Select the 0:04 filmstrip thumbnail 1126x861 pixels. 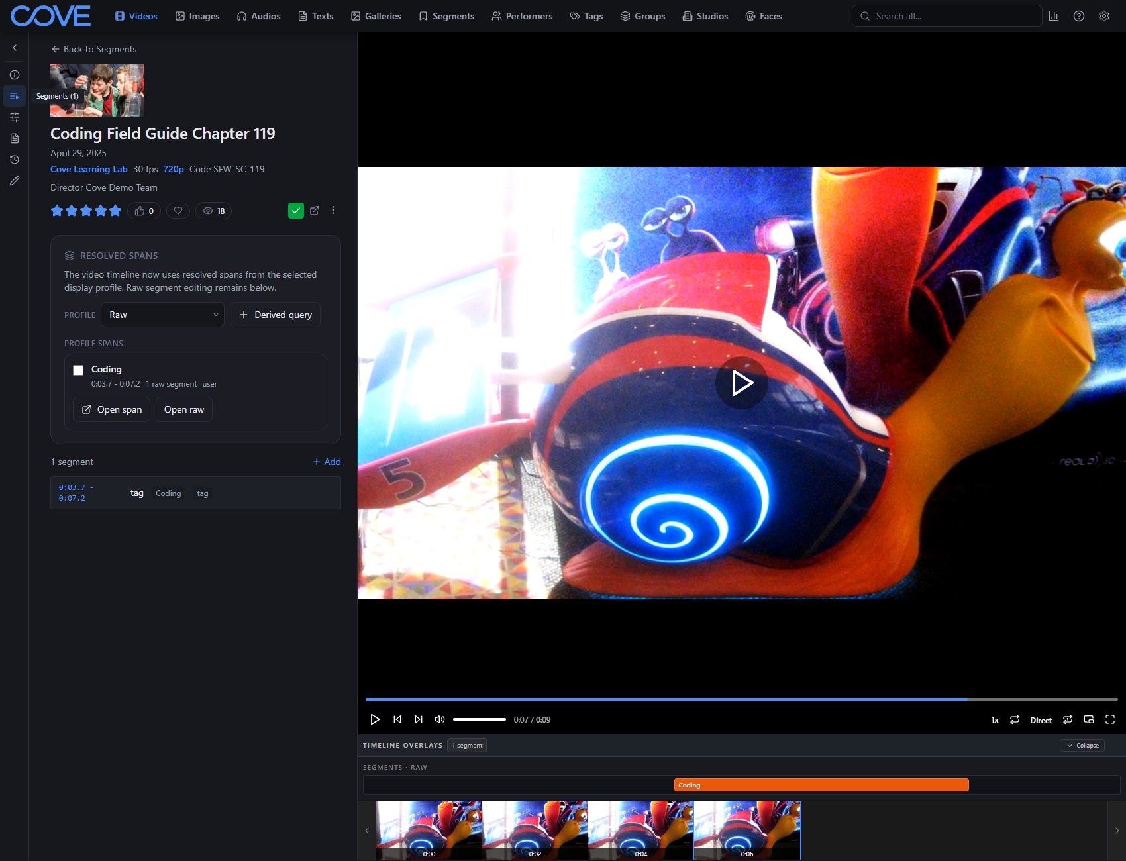click(x=641, y=831)
